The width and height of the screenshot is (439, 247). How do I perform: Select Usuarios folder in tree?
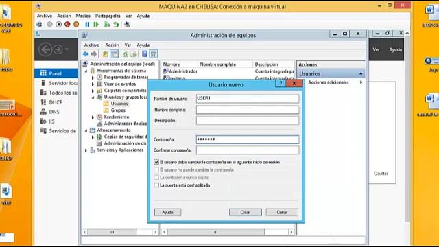click(116, 104)
